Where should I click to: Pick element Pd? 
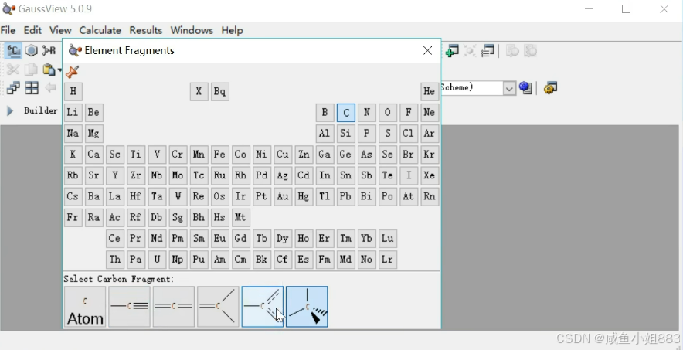pos(262,175)
